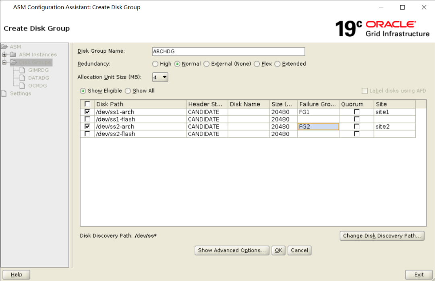The image size is (435, 281).
Task: Check the /dev/ss2-flash disk checkbox
Action: coord(87,134)
